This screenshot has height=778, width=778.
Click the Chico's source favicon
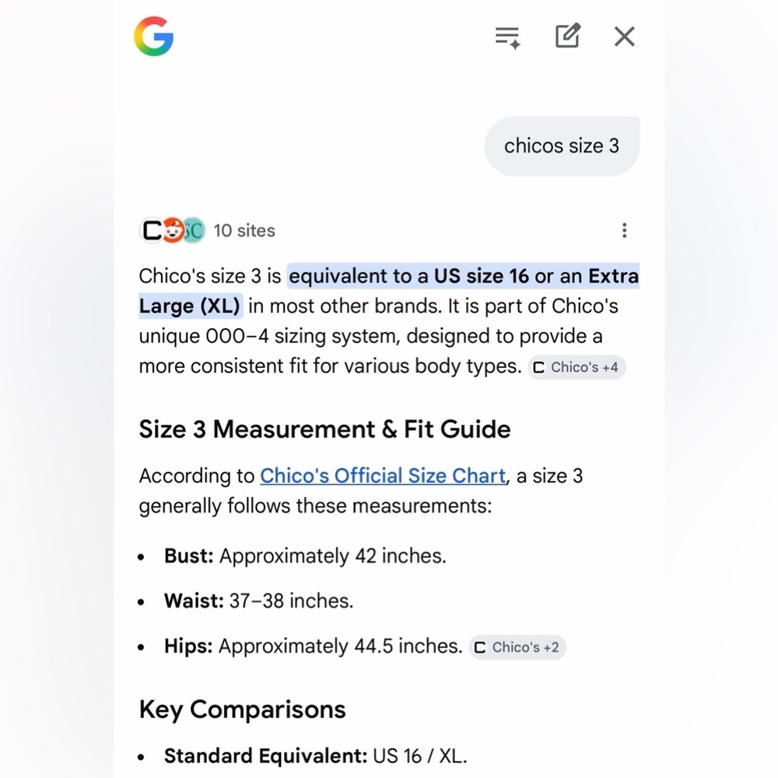click(x=152, y=230)
